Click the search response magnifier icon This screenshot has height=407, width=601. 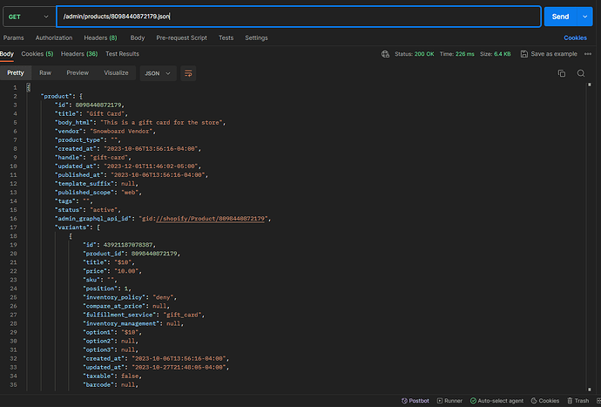pos(581,73)
